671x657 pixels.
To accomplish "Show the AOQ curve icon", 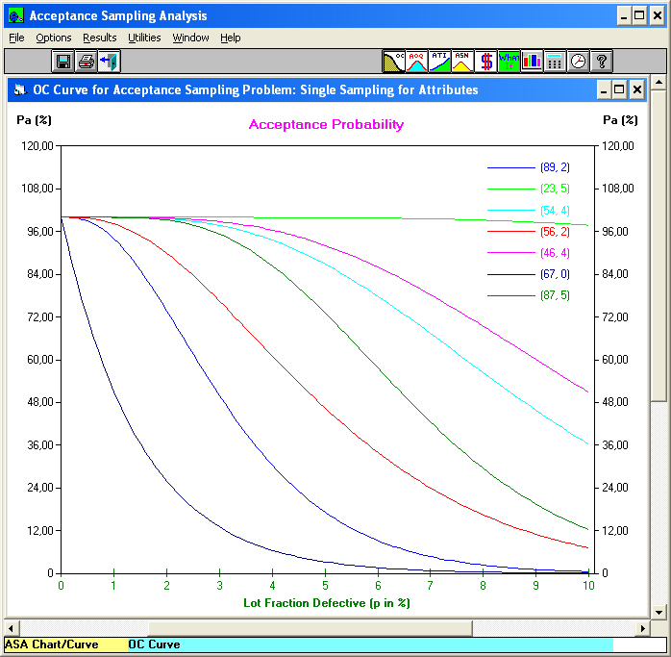I will [x=416, y=62].
